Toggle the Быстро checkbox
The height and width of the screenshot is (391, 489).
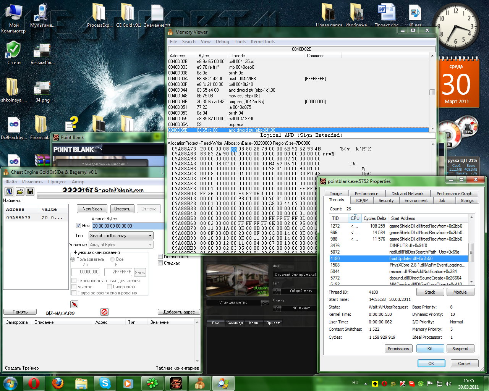74,287
